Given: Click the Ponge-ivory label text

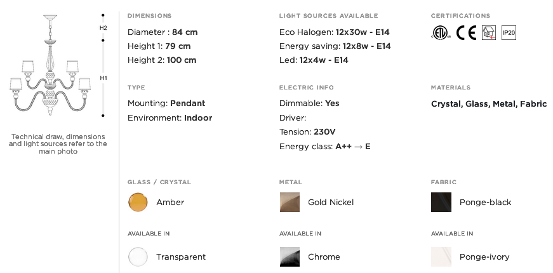Looking at the screenshot, I should pos(484,257).
